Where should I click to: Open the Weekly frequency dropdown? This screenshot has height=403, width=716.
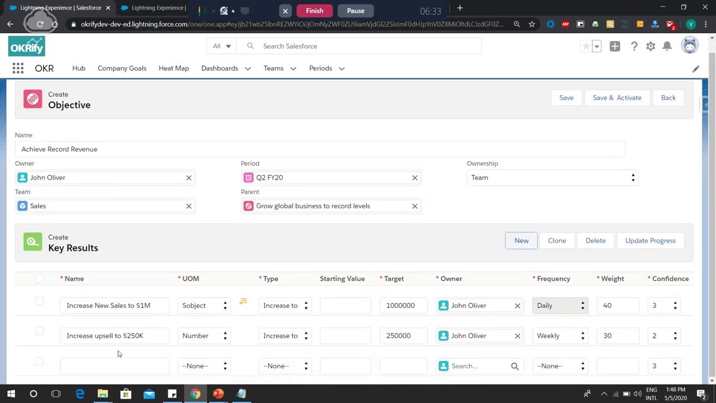[x=560, y=336]
